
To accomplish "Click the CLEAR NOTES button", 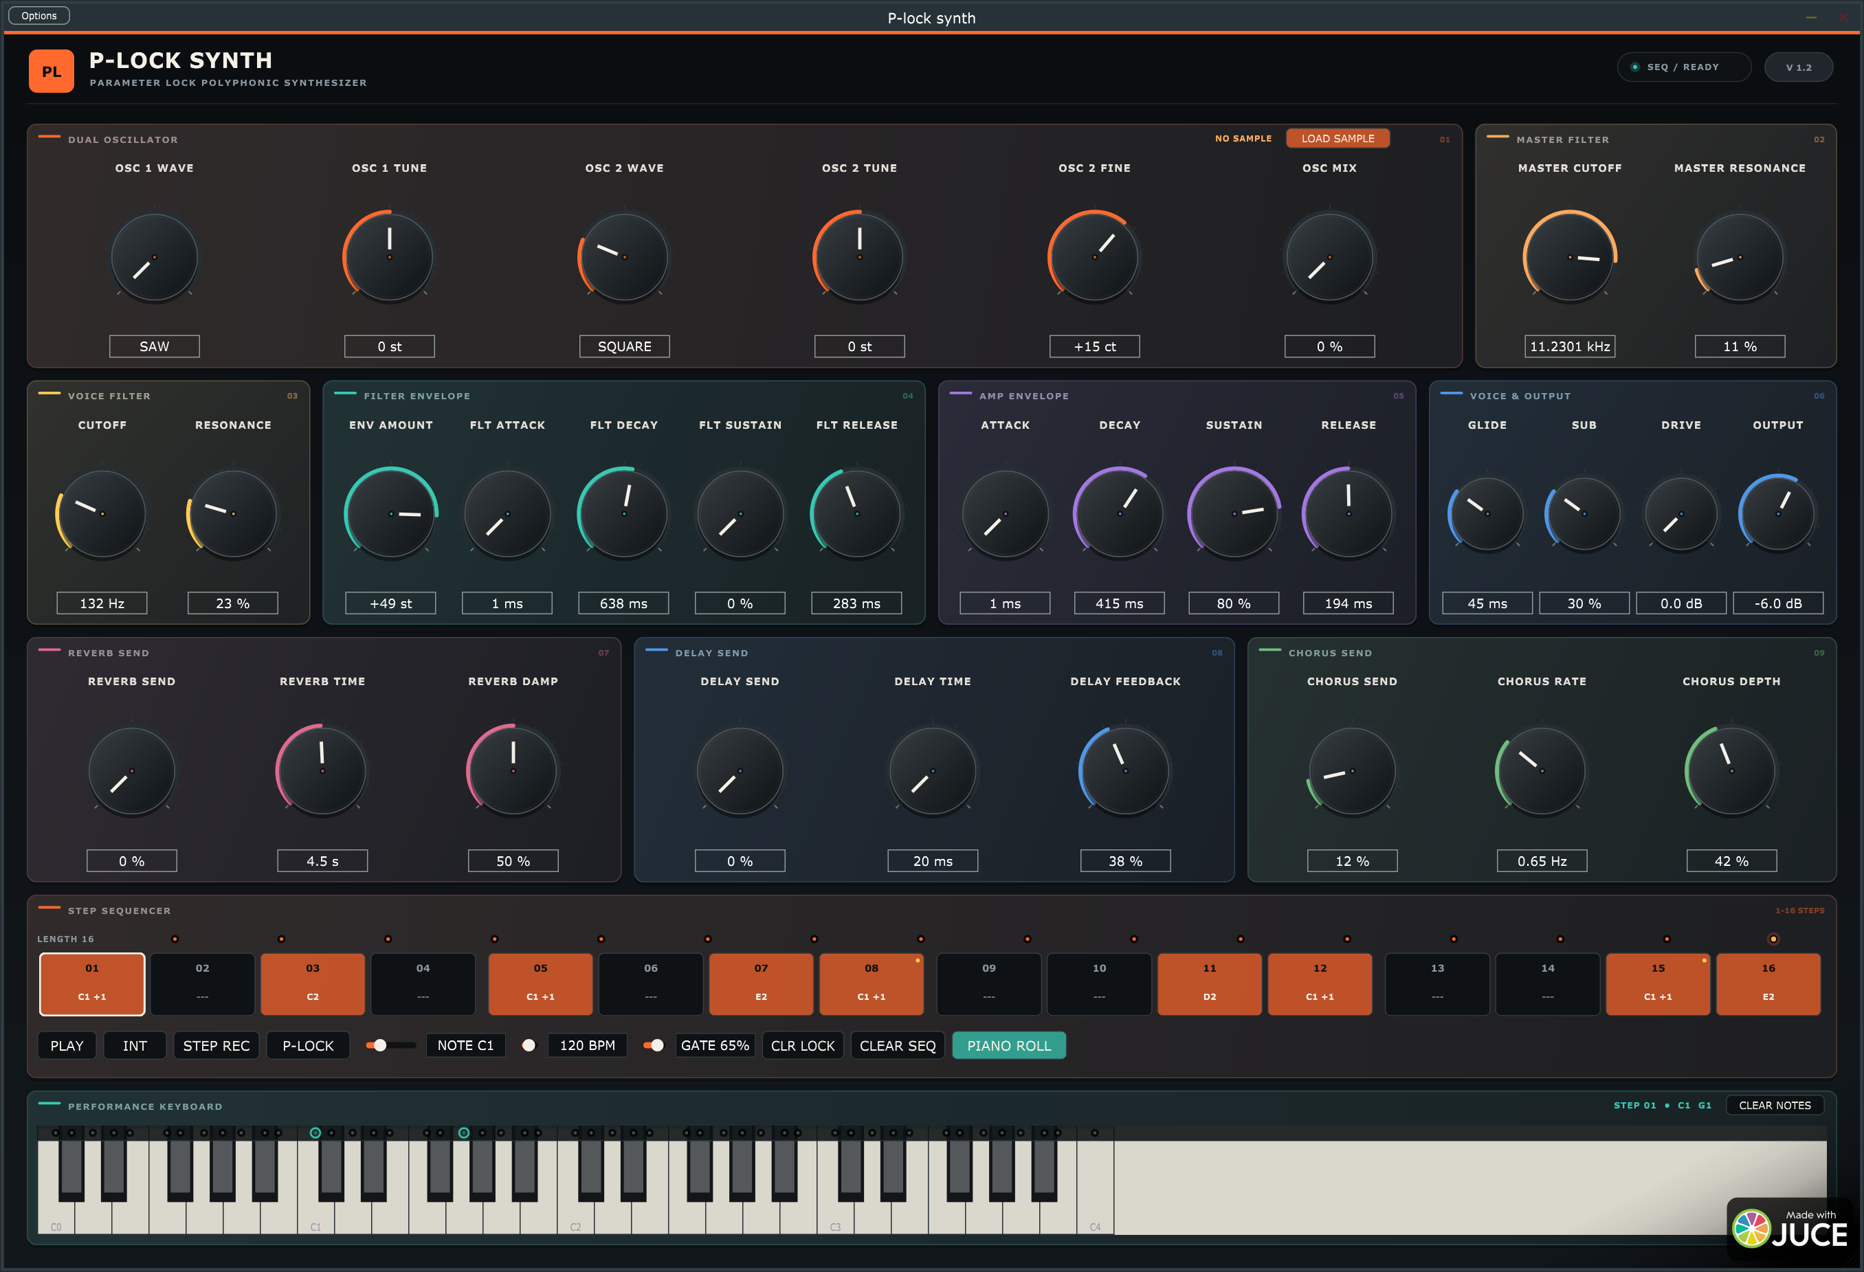I will click(x=1774, y=1105).
